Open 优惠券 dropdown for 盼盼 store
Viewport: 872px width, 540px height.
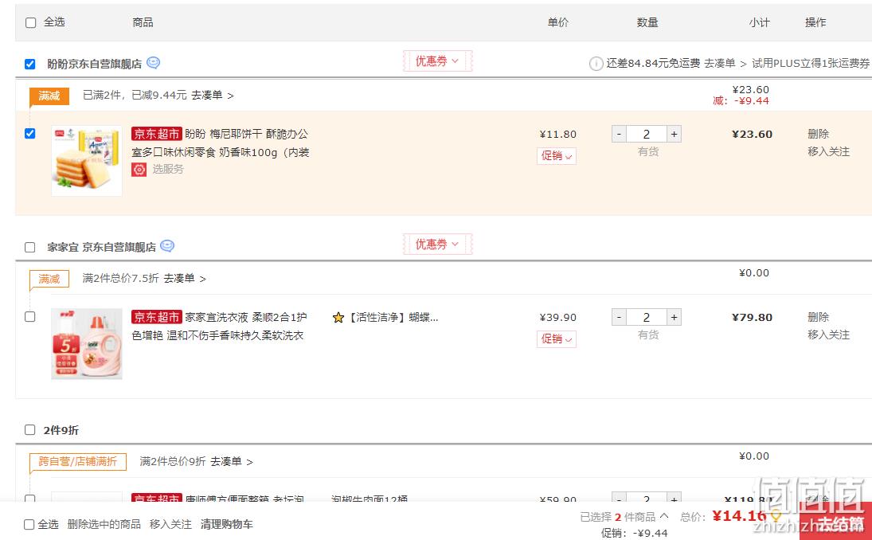(438, 61)
